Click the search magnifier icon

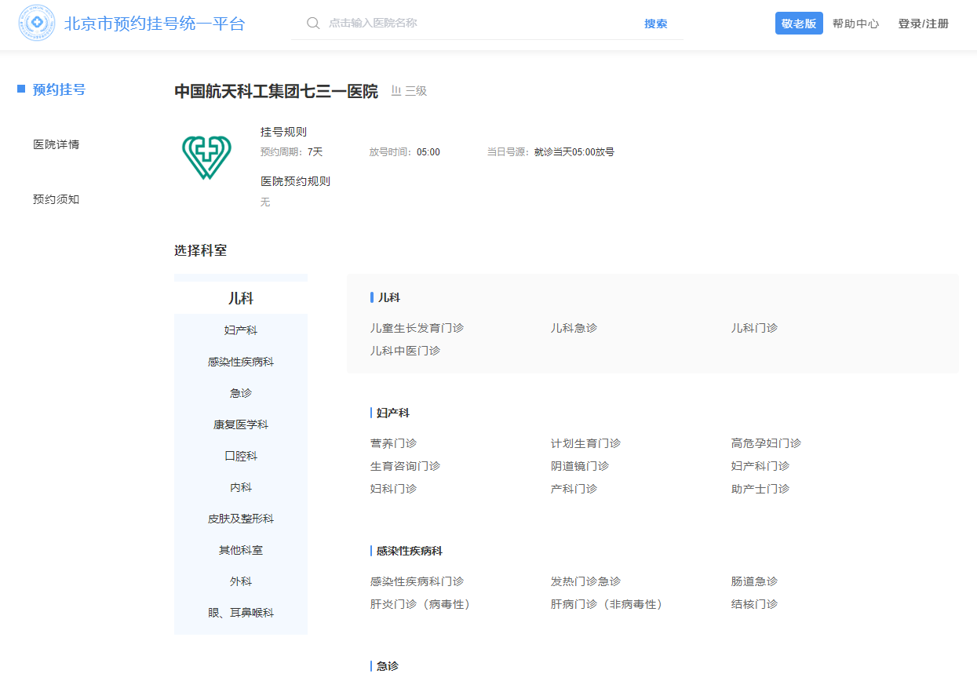pyautogui.click(x=313, y=24)
